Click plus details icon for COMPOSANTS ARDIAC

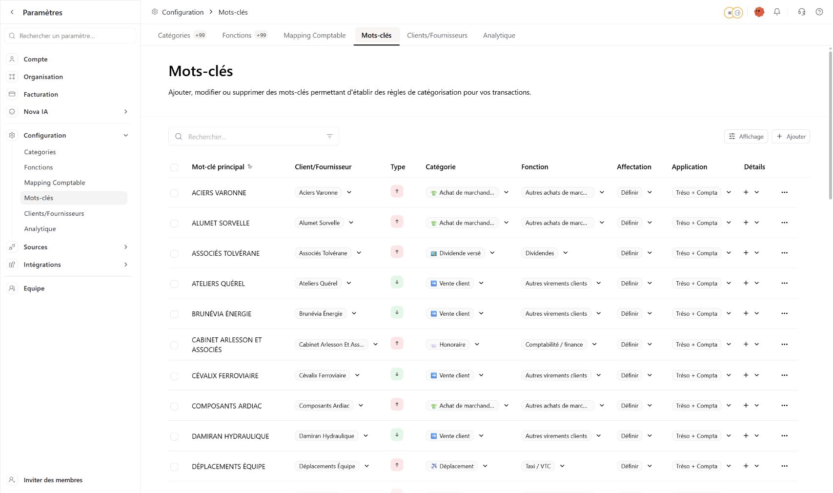point(746,406)
